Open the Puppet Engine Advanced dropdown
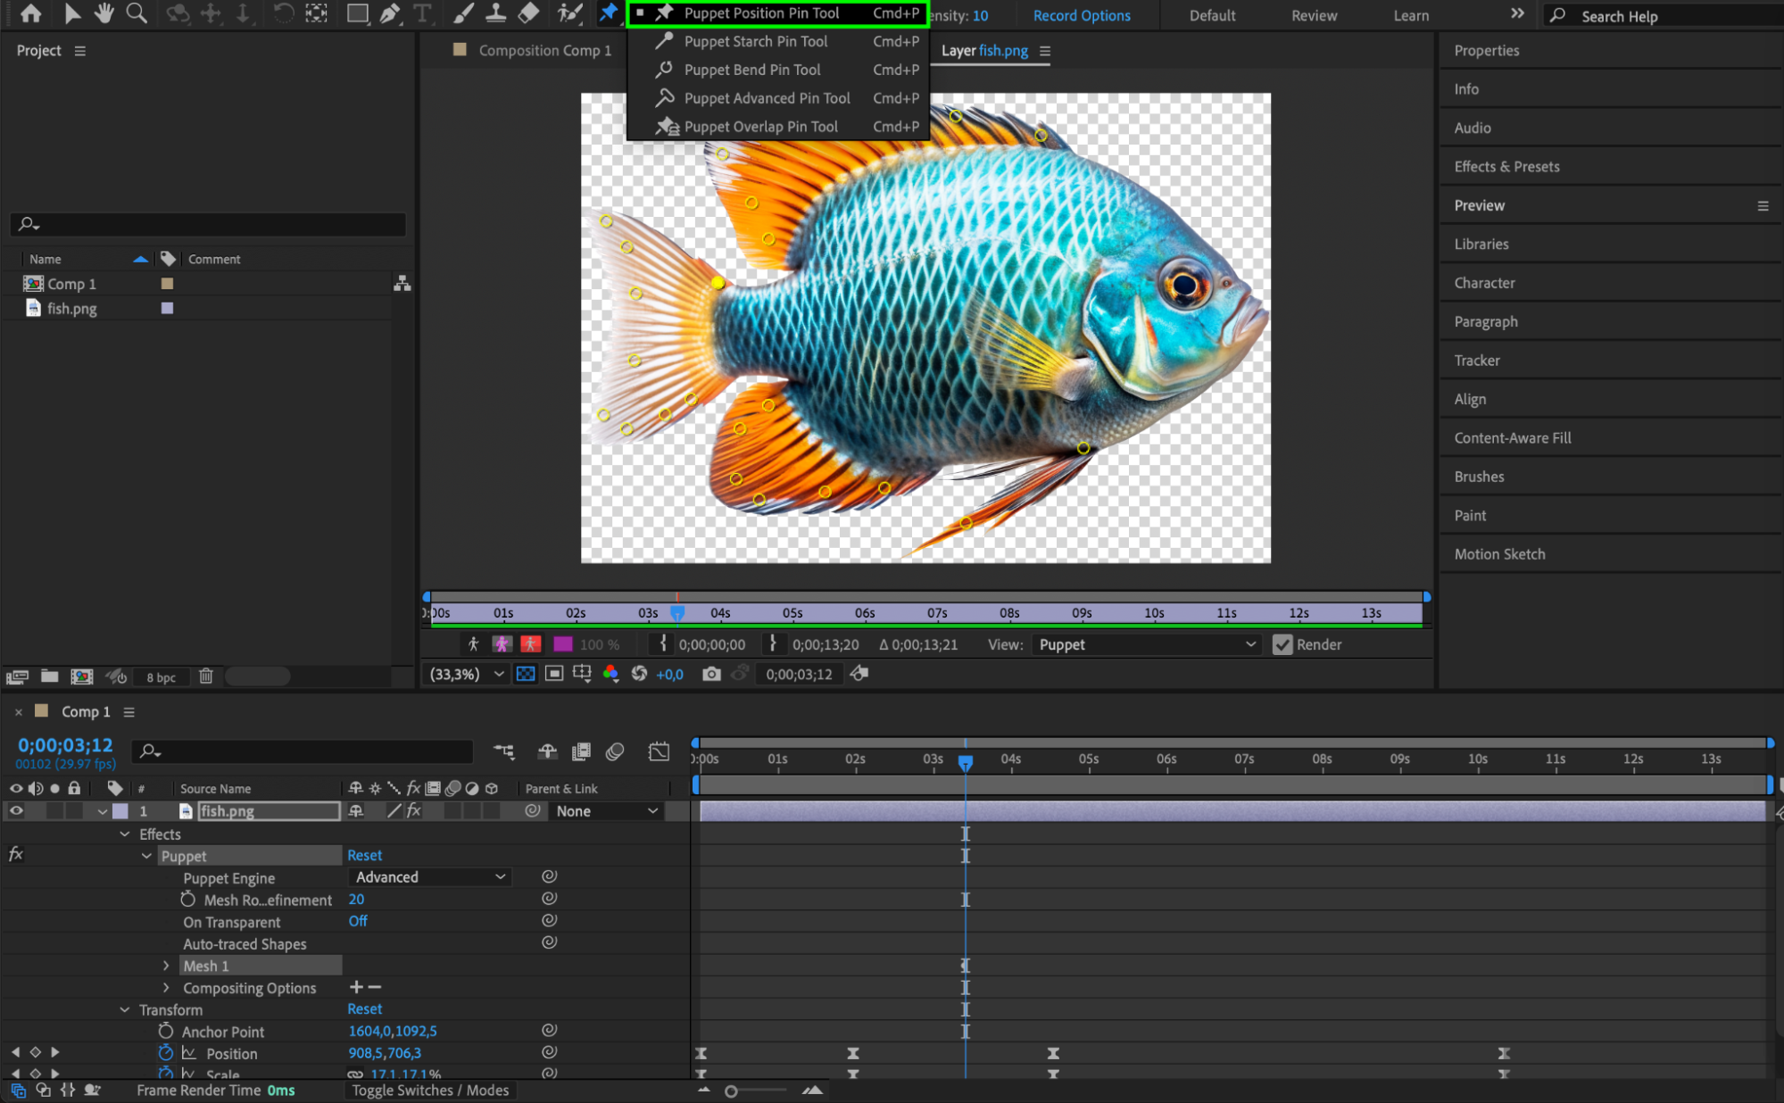 tap(430, 877)
